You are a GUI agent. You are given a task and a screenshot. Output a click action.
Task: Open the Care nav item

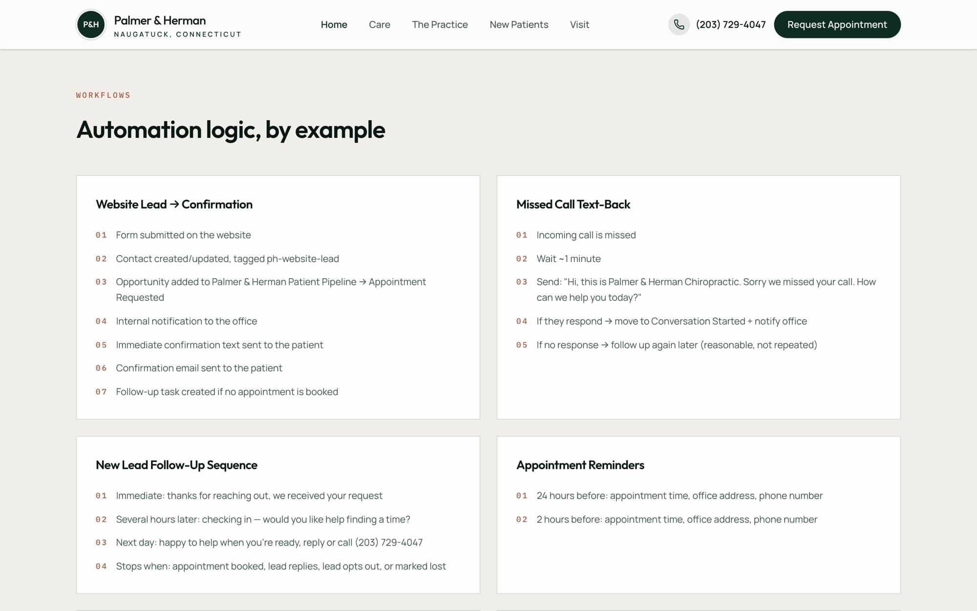[x=380, y=24]
